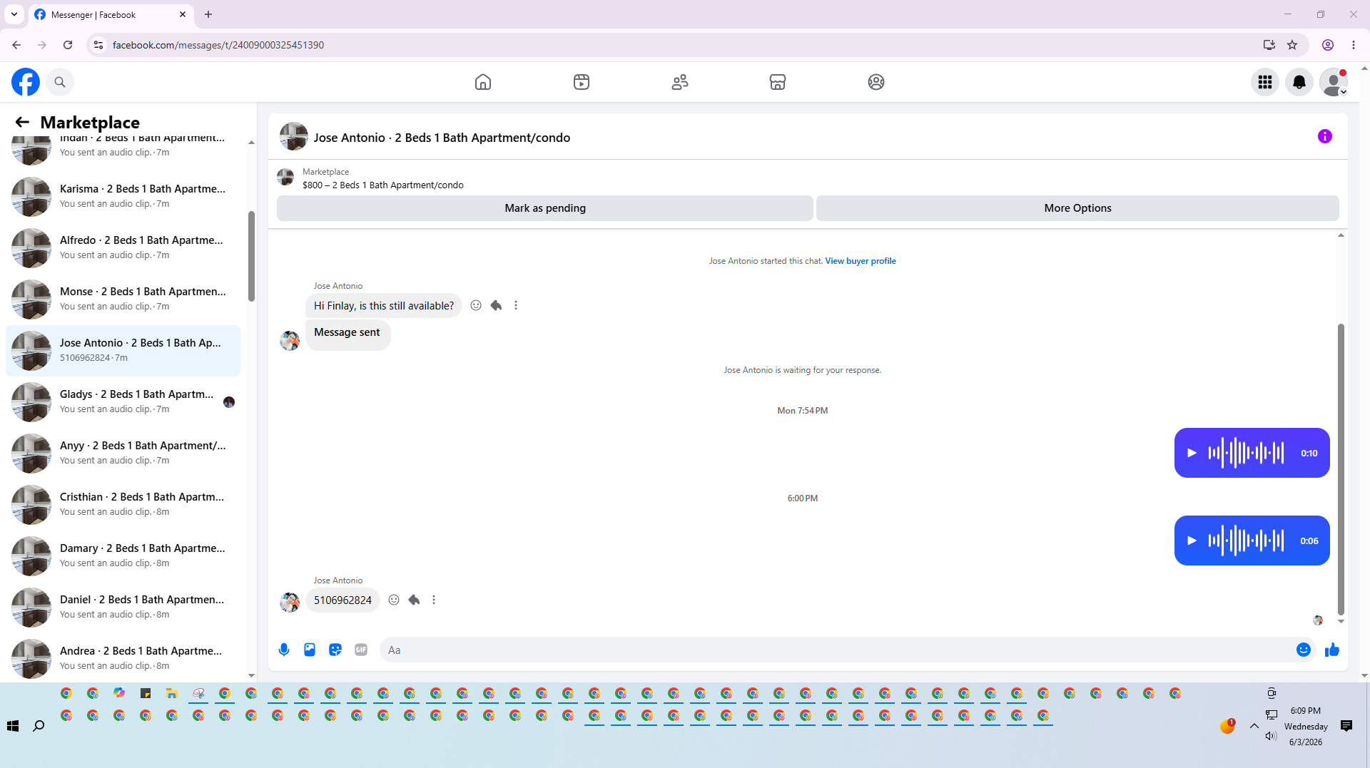The width and height of the screenshot is (1370, 768).
Task: Open More Options for the listing
Action: pyautogui.click(x=1077, y=208)
